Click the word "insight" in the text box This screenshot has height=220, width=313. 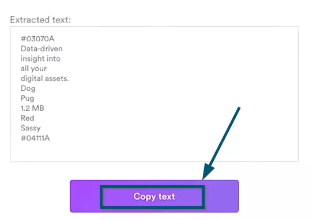(32, 59)
